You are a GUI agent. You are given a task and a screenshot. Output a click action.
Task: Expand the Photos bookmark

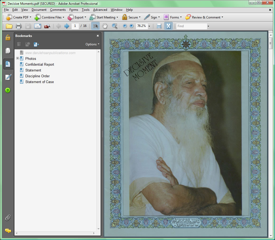[18, 58]
